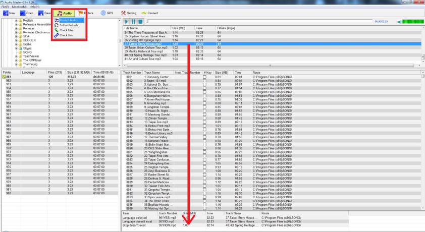
Task: Sort file list by Bitrate (kbps) header
Action: pos(226,28)
